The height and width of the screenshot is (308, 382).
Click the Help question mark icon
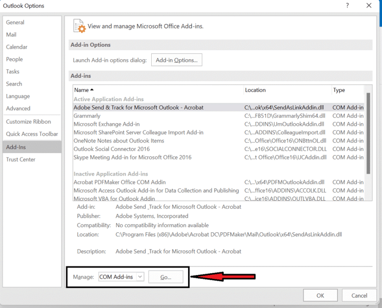point(346,5)
